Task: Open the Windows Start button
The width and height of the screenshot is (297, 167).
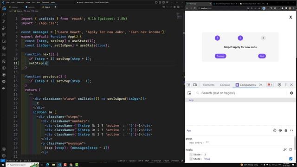Action: pos(3,165)
